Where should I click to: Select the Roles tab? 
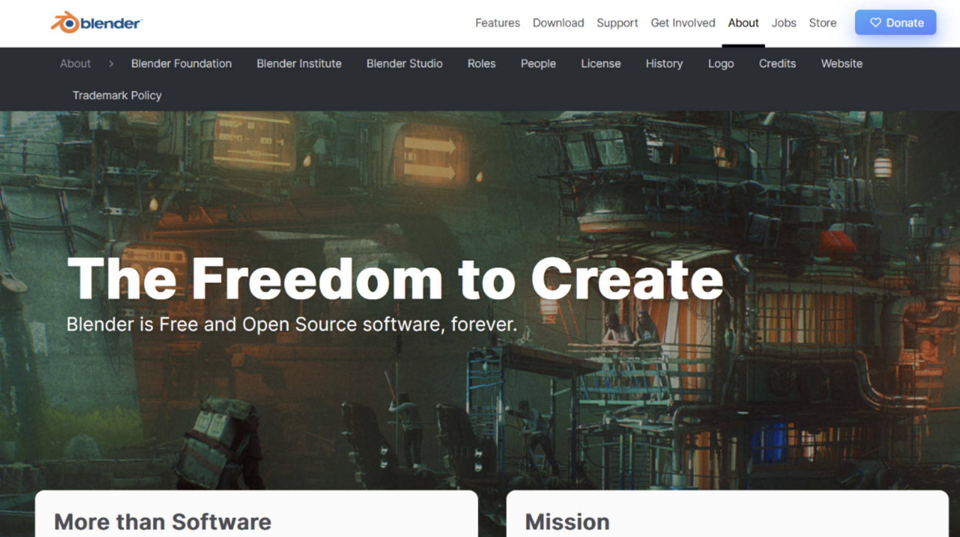point(482,64)
